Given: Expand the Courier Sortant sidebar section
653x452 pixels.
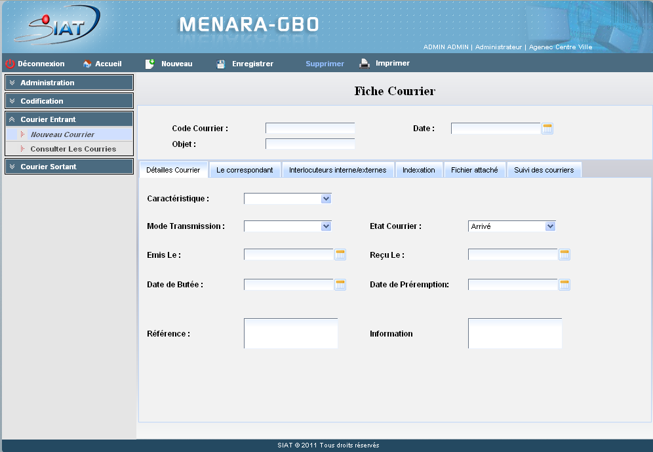Looking at the screenshot, I should coord(69,166).
